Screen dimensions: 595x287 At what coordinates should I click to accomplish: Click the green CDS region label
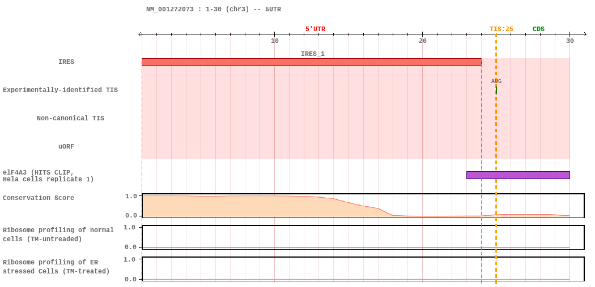point(538,29)
